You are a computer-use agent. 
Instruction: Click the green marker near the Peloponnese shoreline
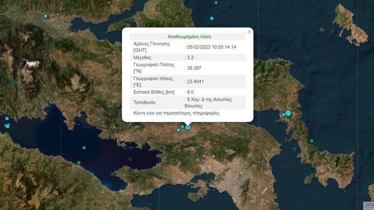click(79, 163)
